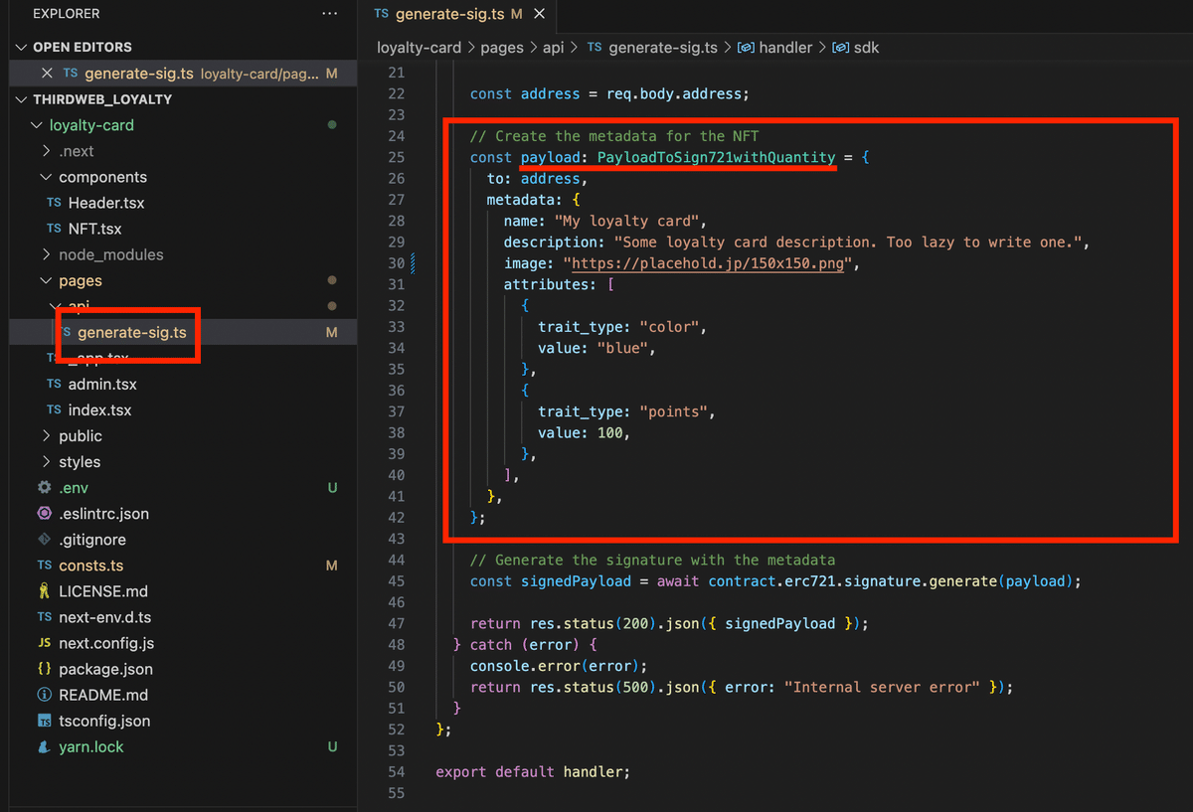Close the generate-sig.ts editor tab
1193x812 pixels.
(x=540, y=15)
